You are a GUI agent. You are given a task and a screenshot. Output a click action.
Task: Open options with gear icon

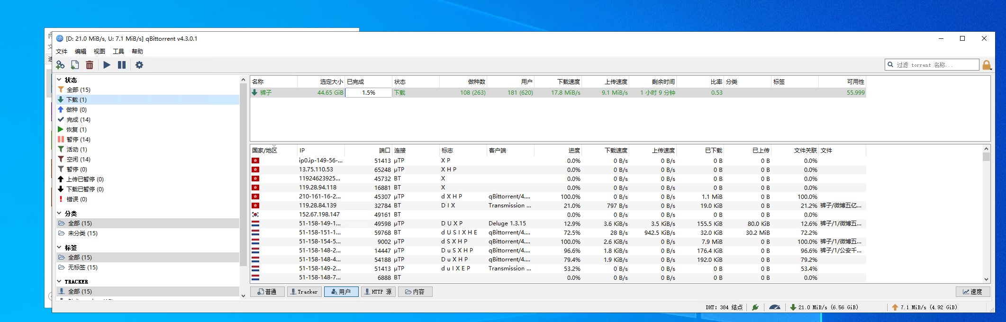click(x=139, y=65)
